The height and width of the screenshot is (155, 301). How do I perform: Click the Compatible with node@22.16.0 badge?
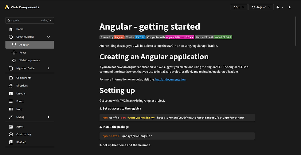[214, 37]
